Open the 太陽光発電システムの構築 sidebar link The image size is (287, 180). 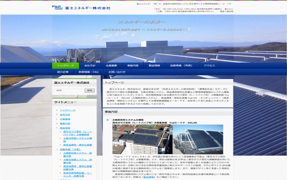77,140
